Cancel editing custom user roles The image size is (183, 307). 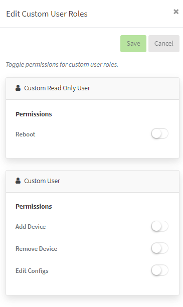click(x=164, y=44)
